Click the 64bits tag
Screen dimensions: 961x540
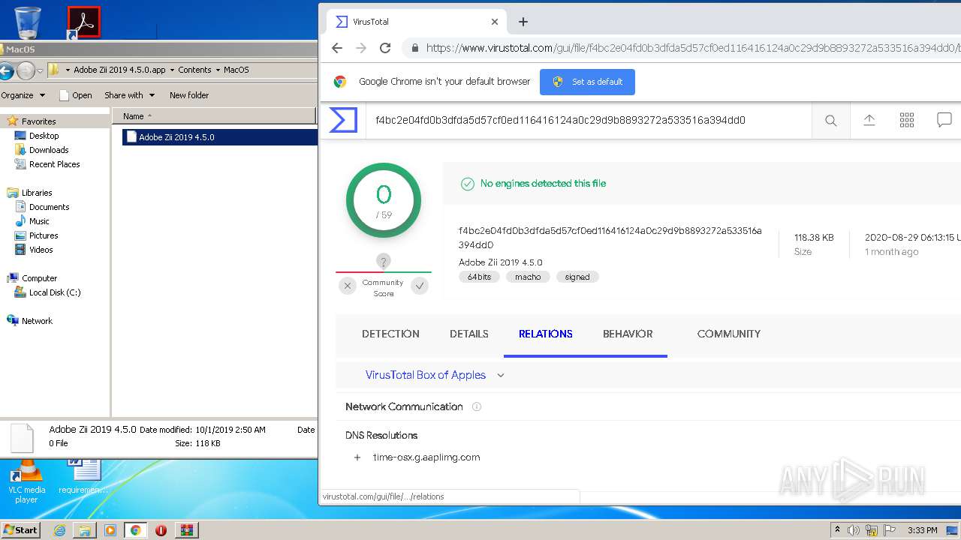coord(479,277)
